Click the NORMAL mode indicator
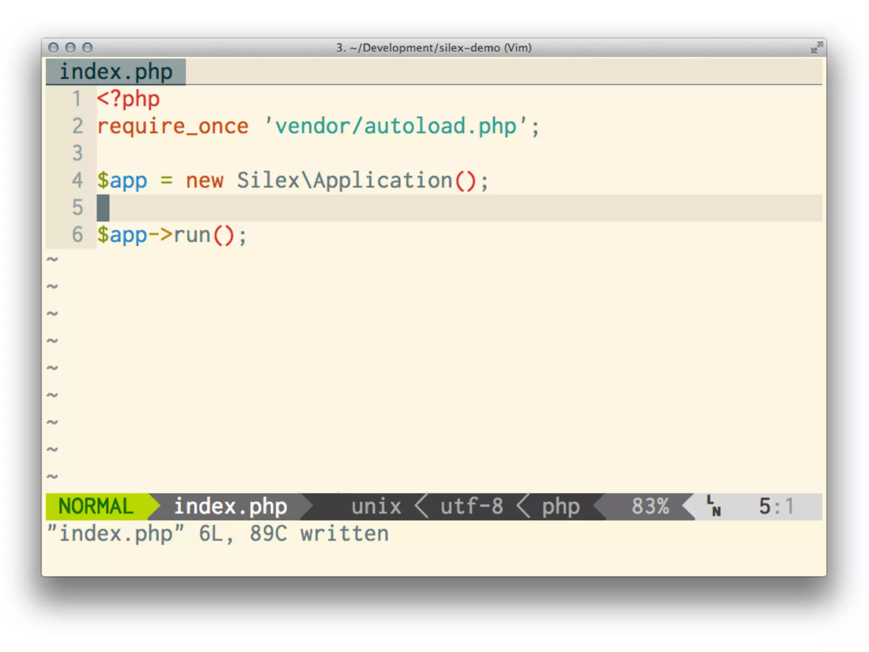The height and width of the screenshot is (652, 869). 96,506
